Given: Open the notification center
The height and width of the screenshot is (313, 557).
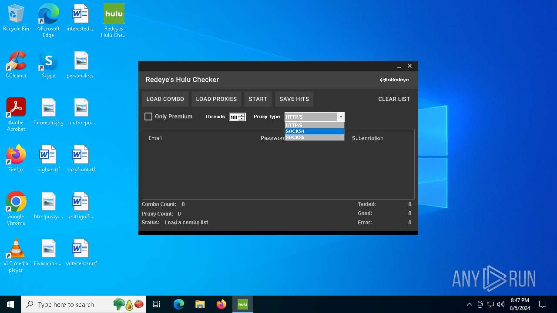Looking at the screenshot, I should (543, 304).
